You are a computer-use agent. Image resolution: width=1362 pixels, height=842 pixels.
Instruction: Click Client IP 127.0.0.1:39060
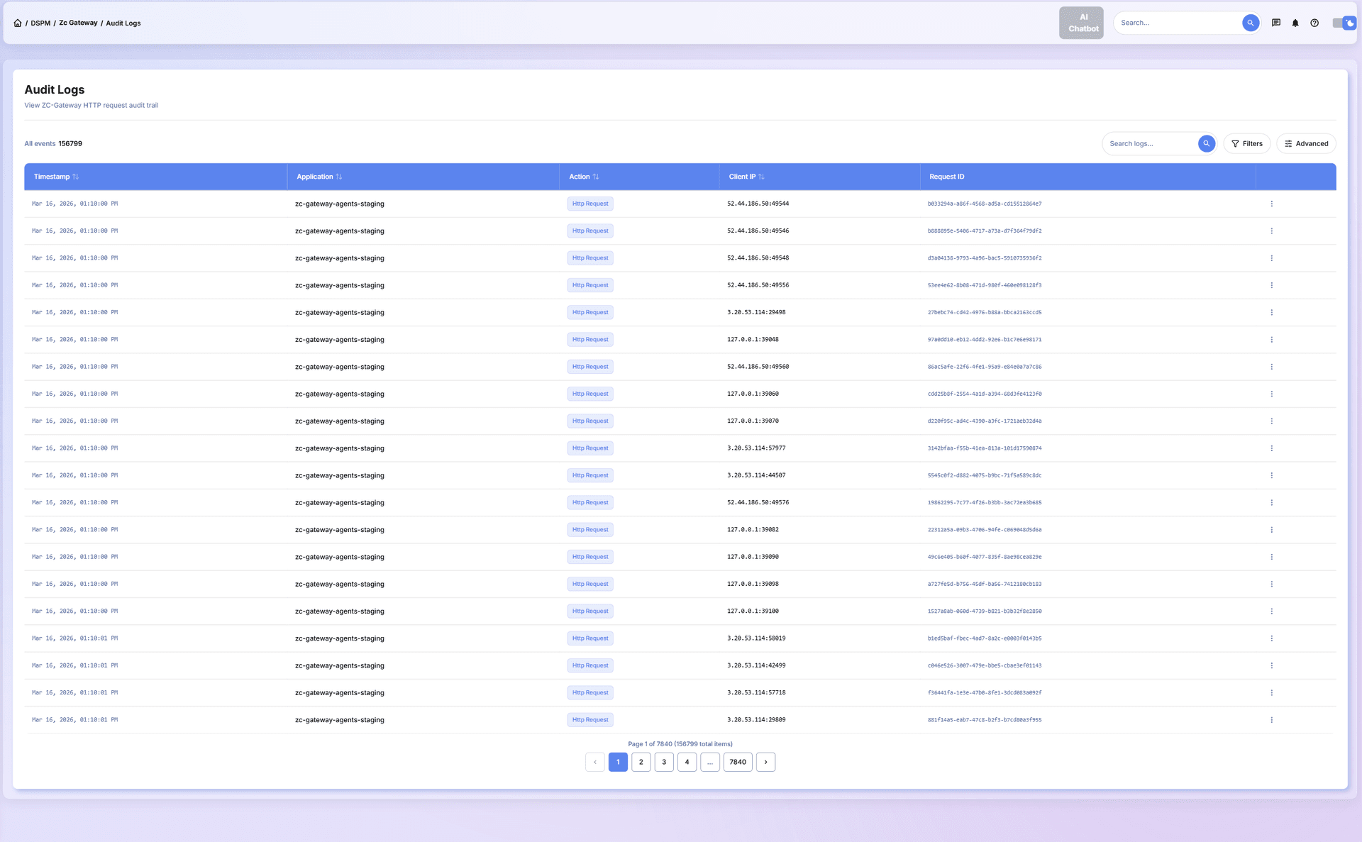(x=753, y=394)
